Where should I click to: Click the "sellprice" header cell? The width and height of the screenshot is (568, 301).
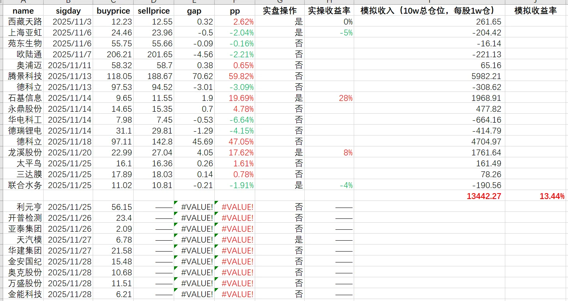coord(153,11)
